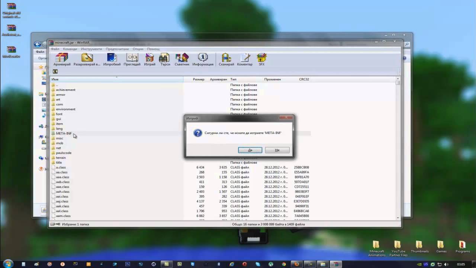
Task: Sort by the Тип column header
Action: (x=245, y=79)
